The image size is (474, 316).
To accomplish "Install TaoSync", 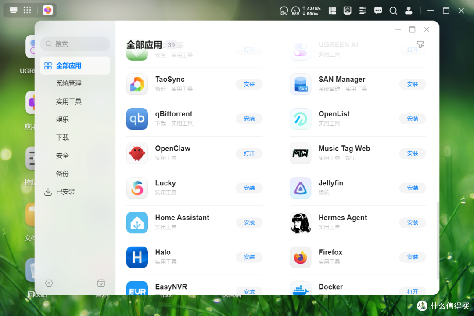I will 249,84.
